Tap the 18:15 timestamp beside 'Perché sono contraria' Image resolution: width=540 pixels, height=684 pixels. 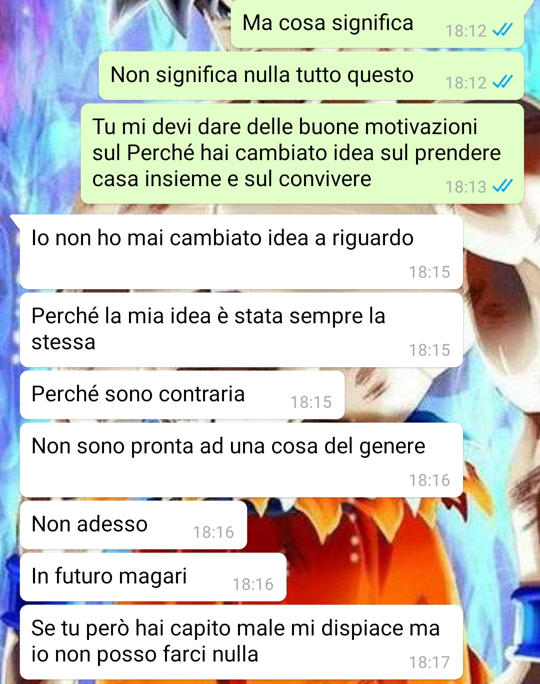[x=311, y=402]
